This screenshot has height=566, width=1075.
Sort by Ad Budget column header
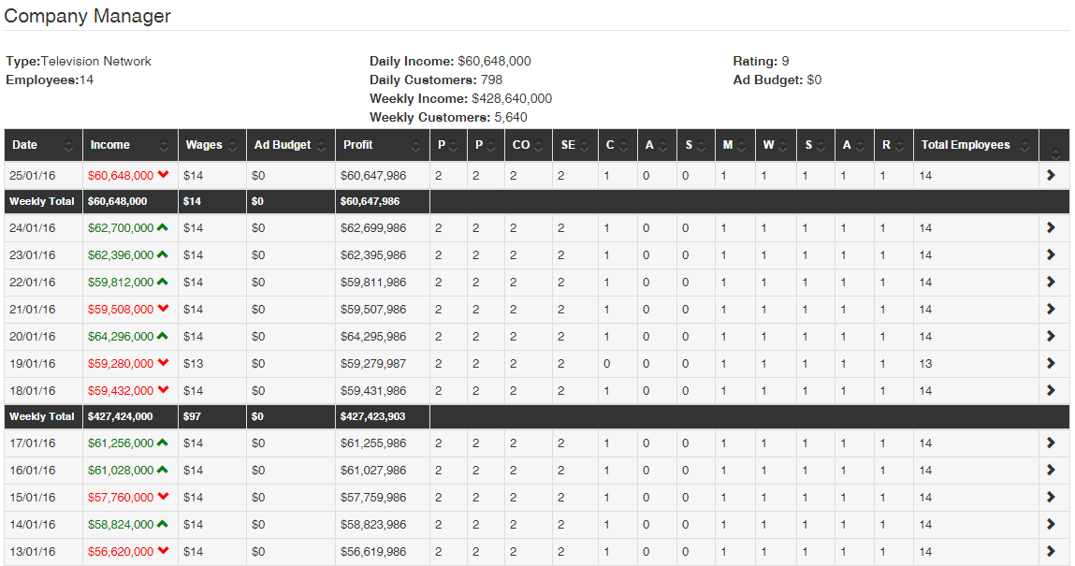pyautogui.click(x=291, y=145)
